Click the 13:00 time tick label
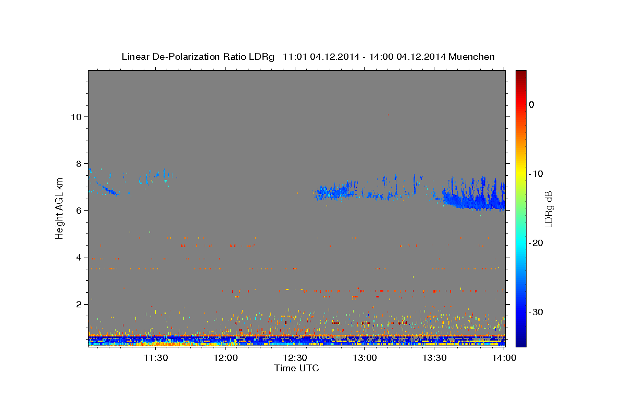 coord(365,358)
